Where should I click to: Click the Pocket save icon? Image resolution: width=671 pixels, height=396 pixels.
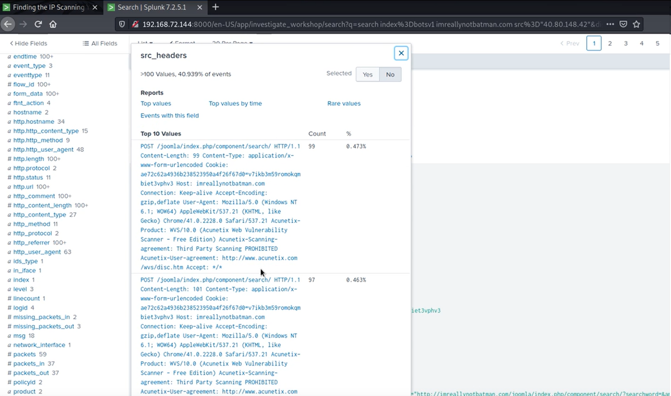tap(623, 24)
